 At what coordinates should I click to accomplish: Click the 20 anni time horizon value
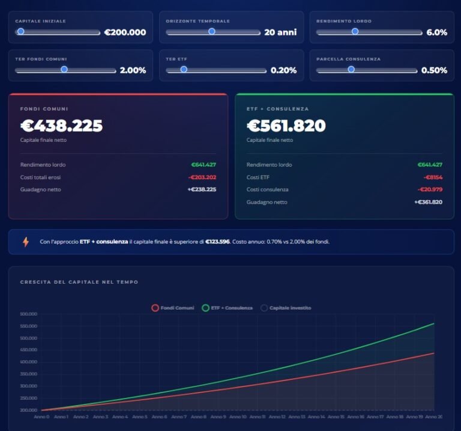click(280, 32)
